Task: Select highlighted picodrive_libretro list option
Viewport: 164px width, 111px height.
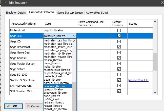Action: click(58, 86)
